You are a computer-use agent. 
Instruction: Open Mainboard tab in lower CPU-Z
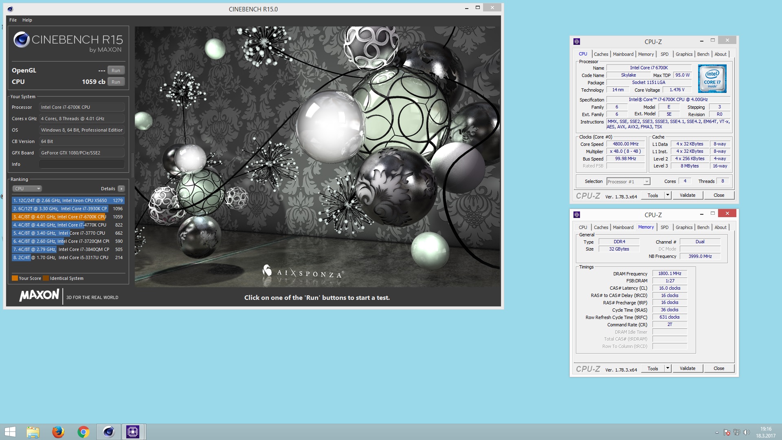pyautogui.click(x=623, y=227)
